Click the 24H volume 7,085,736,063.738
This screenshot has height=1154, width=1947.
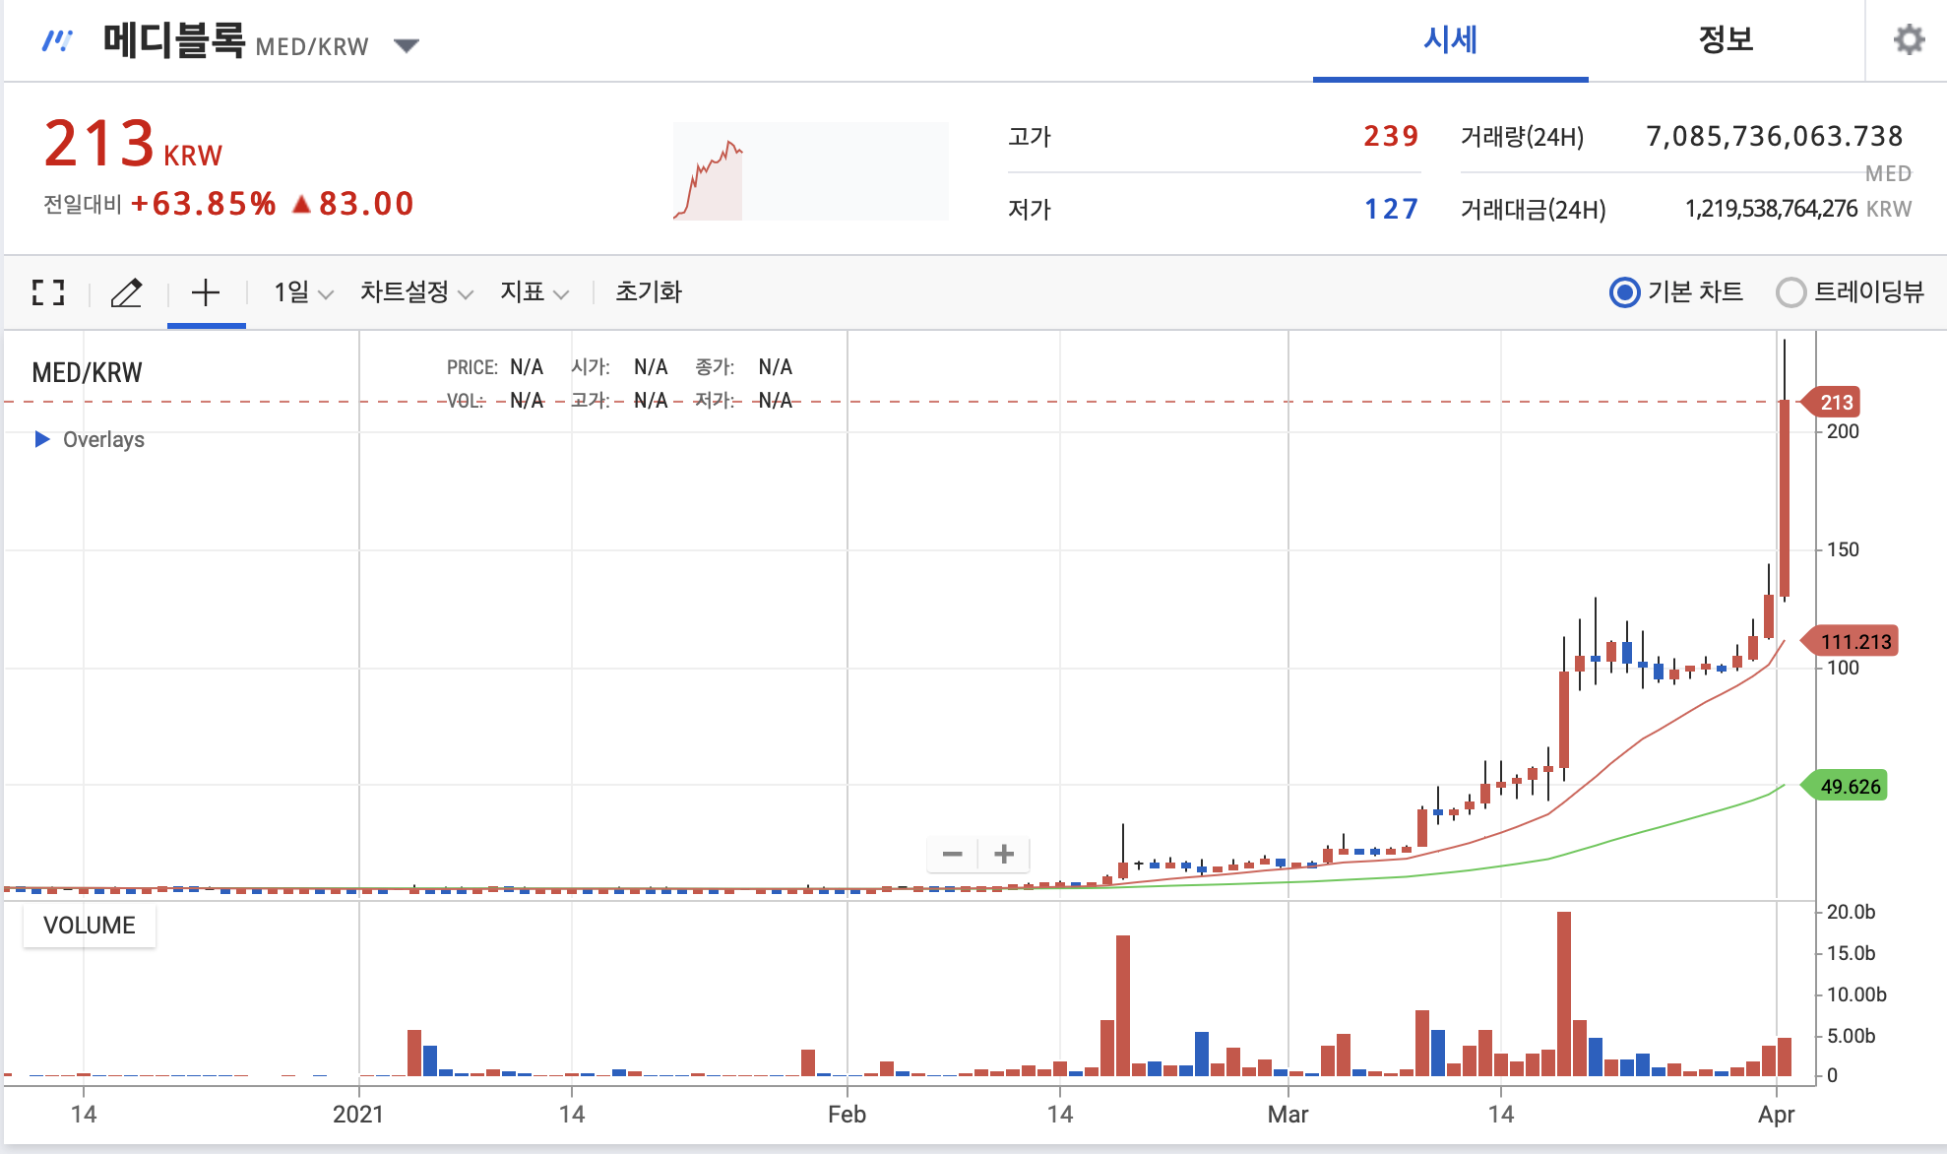click(x=1775, y=136)
